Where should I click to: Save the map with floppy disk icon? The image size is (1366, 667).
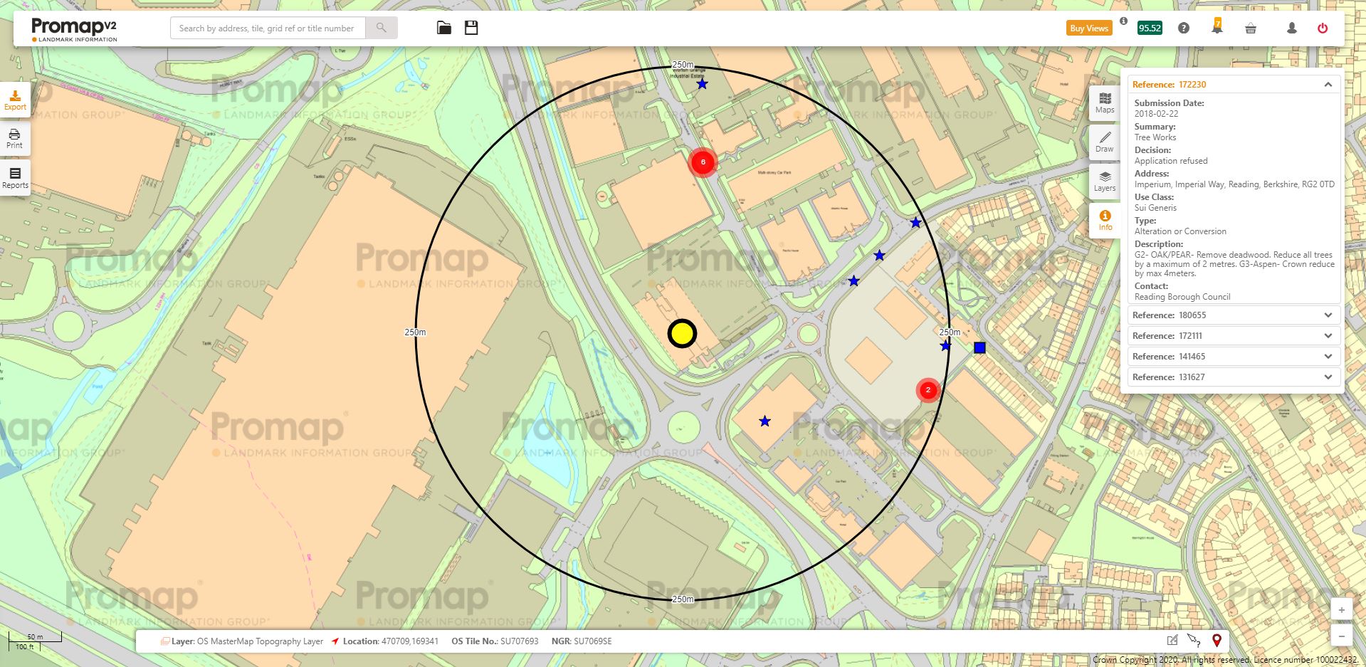(471, 28)
